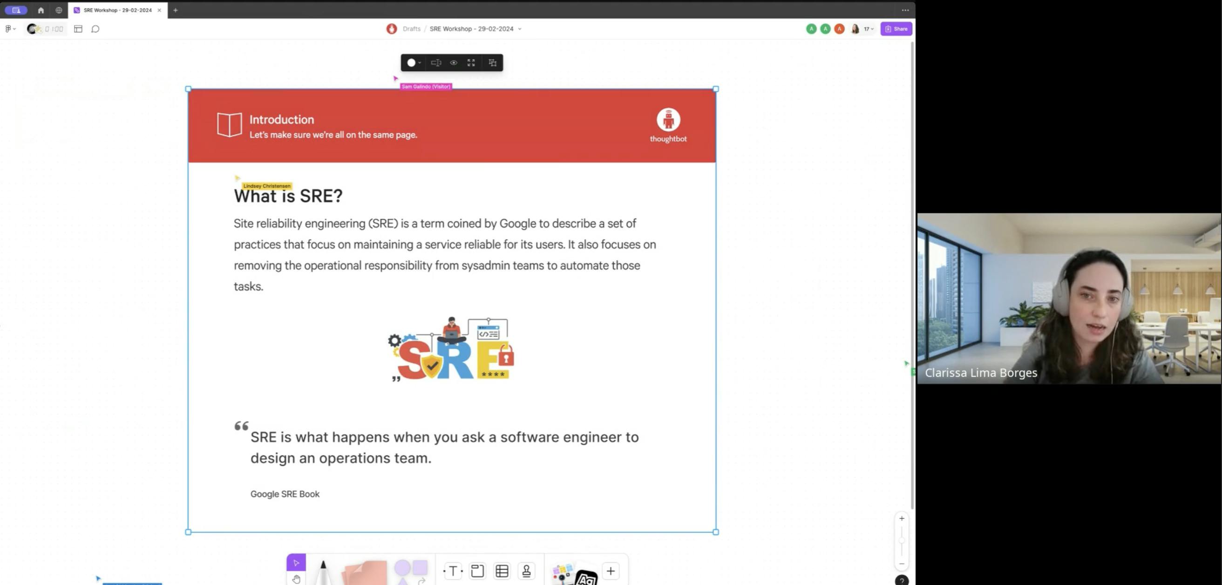This screenshot has width=1222, height=585.
Task: Click the 'Sam Galindo (Visitor)' cursor label
Action: coord(426,86)
